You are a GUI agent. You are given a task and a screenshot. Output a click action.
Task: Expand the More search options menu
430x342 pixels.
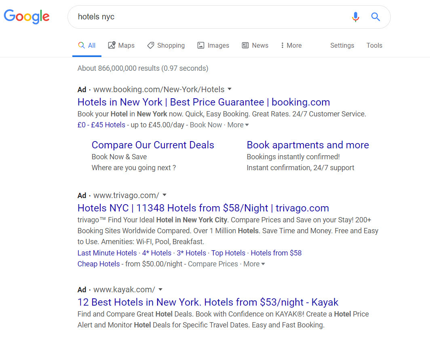tap(291, 45)
